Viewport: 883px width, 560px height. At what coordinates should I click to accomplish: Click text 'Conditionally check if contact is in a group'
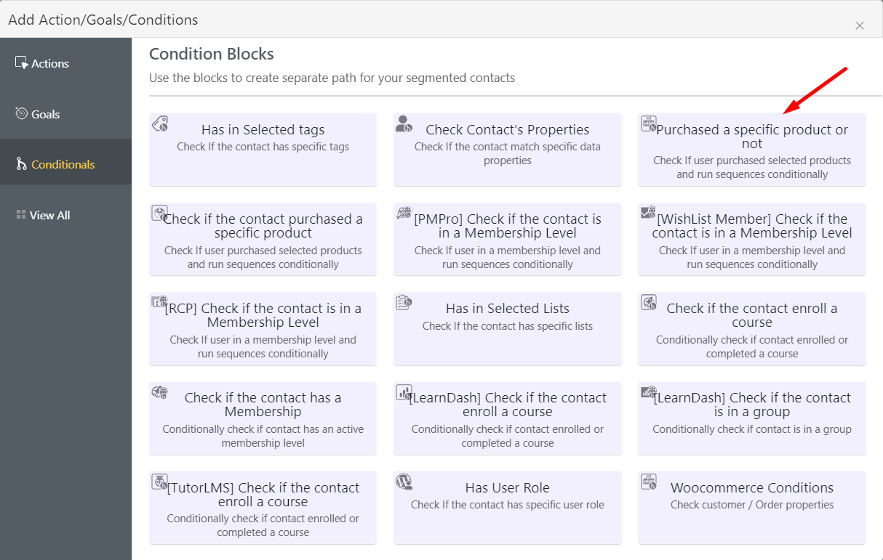pyautogui.click(x=752, y=429)
